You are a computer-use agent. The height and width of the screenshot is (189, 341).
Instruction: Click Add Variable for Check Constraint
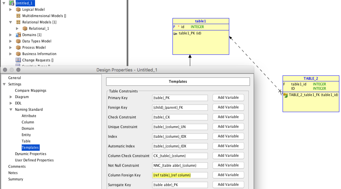tap(228, 117)
